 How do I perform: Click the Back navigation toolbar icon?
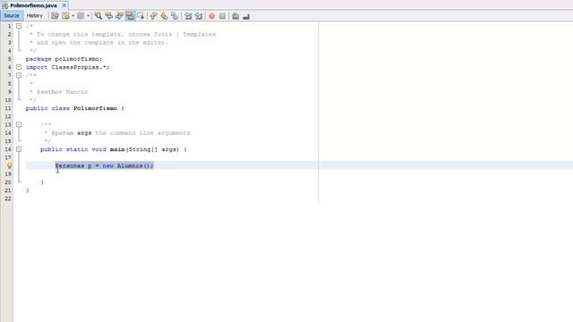(65, 16)
